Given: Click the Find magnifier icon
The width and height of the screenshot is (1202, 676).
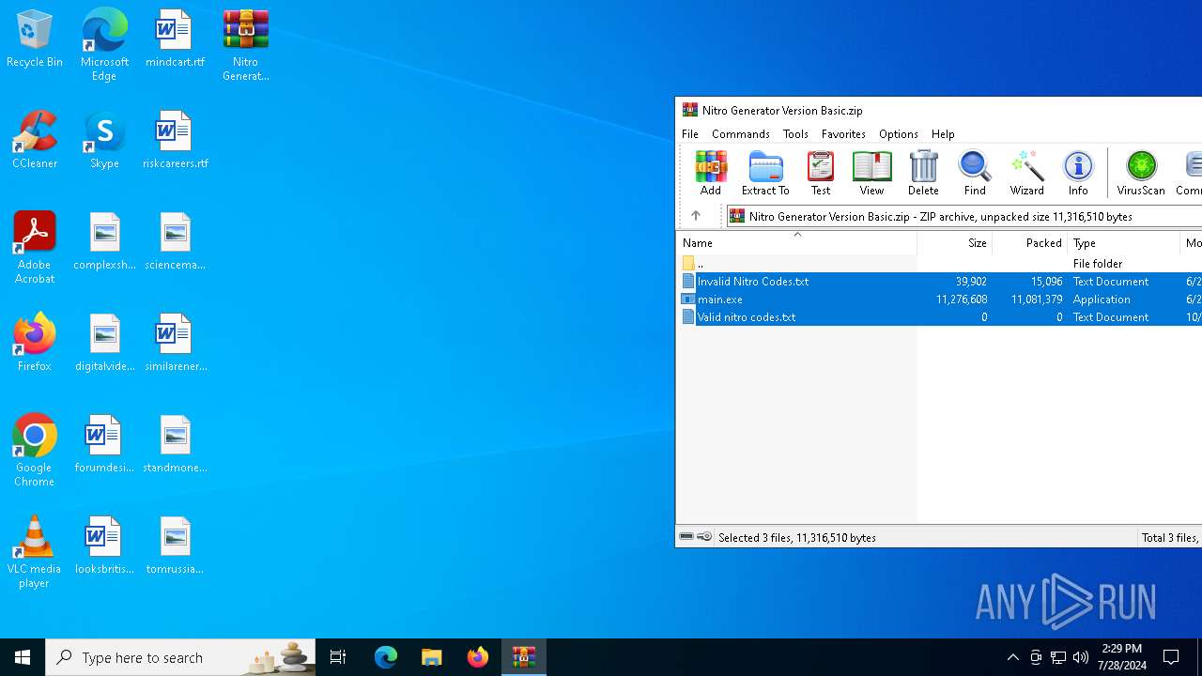Looking at the screenshot, I should [975, 173].
